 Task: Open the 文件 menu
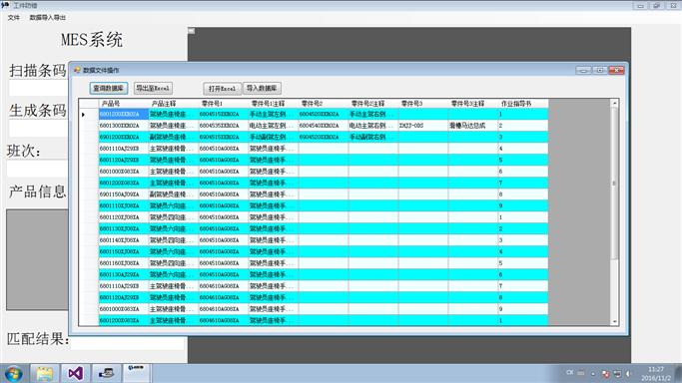coord(14,17)
